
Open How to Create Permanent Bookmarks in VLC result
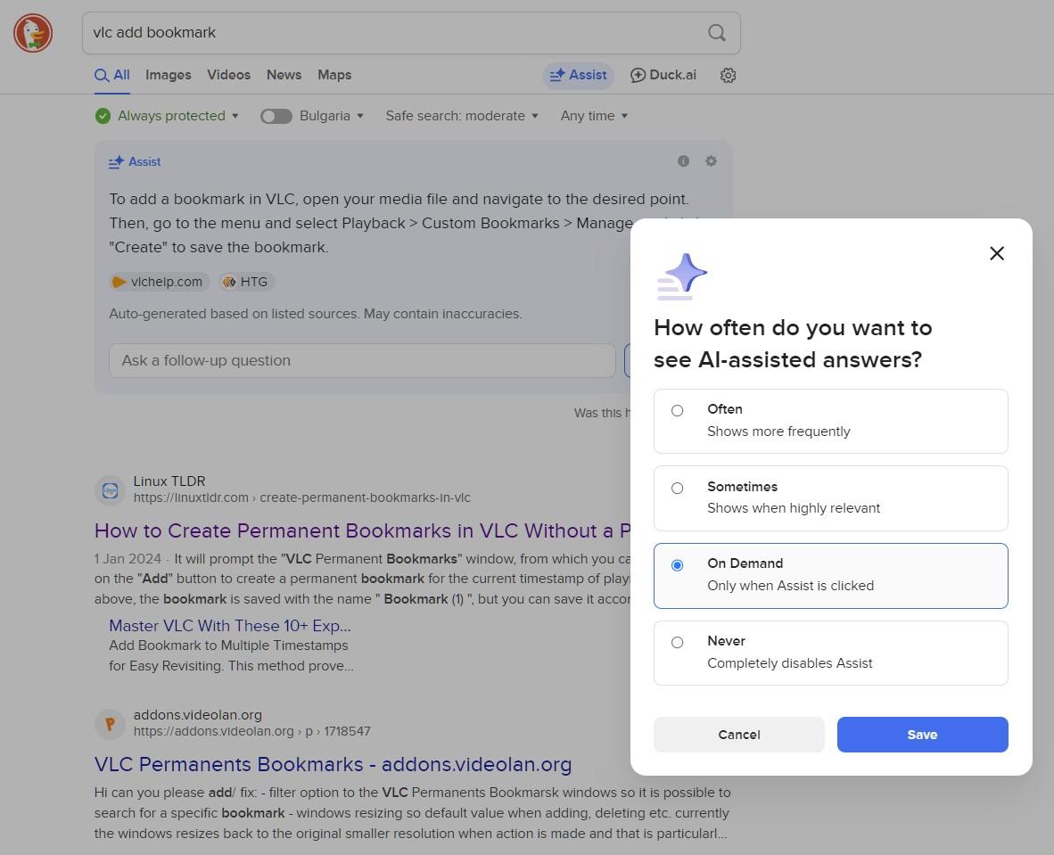362,530
